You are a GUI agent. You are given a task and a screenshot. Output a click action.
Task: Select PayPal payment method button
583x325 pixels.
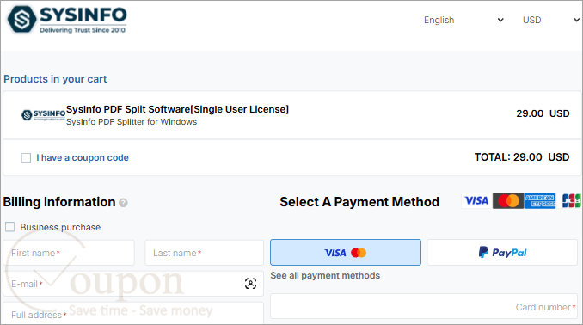coord(502,253)
